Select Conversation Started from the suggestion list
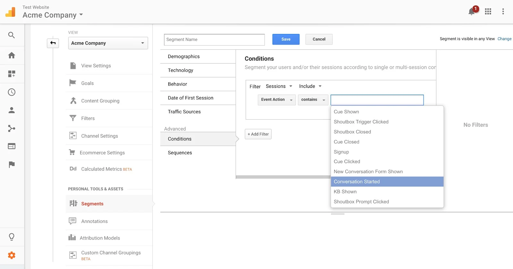513x269 pixels. [357, 181]
